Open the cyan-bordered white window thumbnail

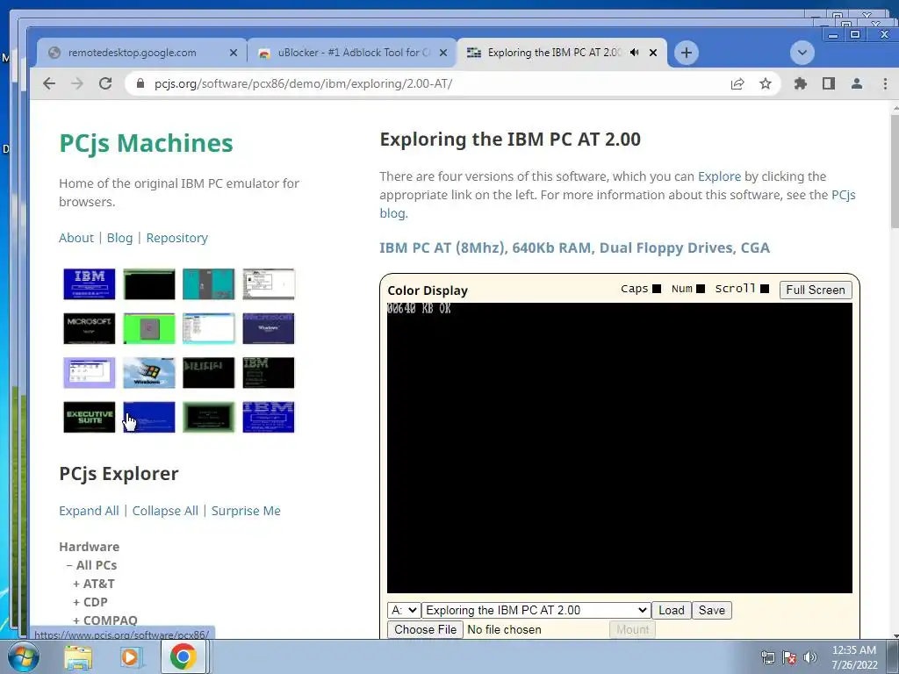click(209, 328)
